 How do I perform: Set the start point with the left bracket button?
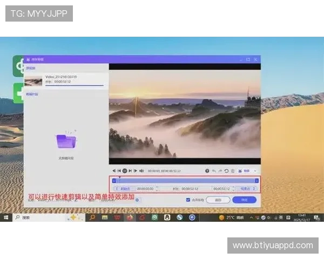[x=123, y=189]
